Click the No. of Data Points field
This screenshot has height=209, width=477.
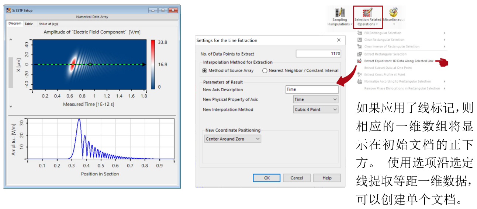[x=318, y=54]
